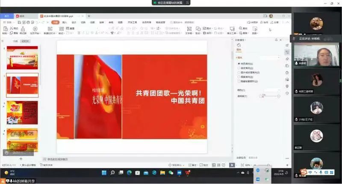
Task: Click the help question-mark icon in side strip
Action: point(287,73)
